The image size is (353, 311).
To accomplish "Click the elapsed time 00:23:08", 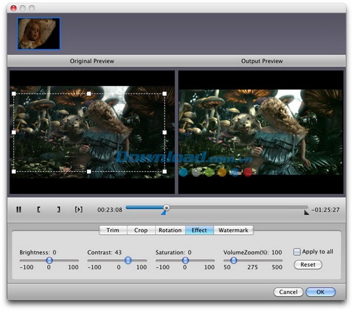I will (x=110, y=210).
